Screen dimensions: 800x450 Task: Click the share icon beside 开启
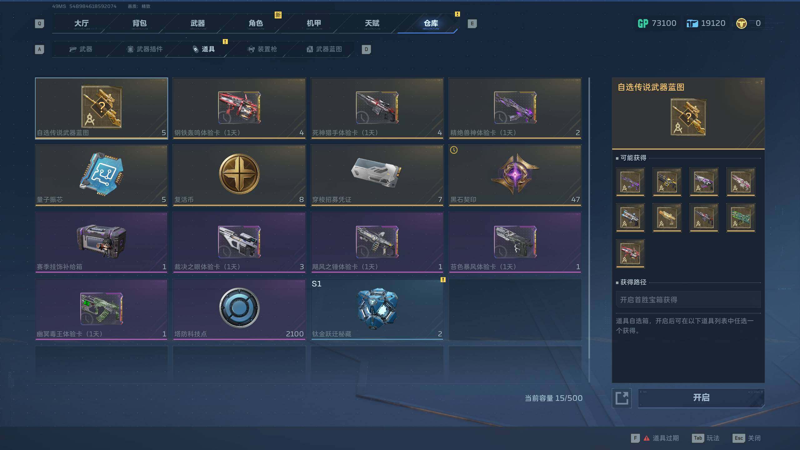click(622, 398)
